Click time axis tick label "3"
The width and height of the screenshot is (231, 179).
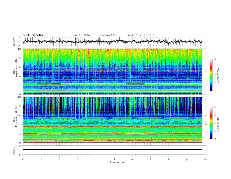click(x=78, y=159)
